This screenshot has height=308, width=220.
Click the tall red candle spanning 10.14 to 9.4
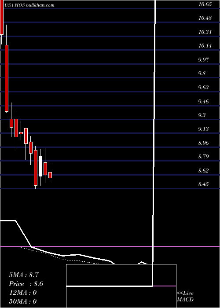click(7, 78)
